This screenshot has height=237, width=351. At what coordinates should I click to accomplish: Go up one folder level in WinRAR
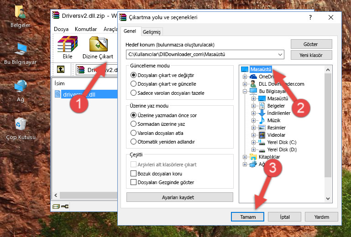(61, 70)
